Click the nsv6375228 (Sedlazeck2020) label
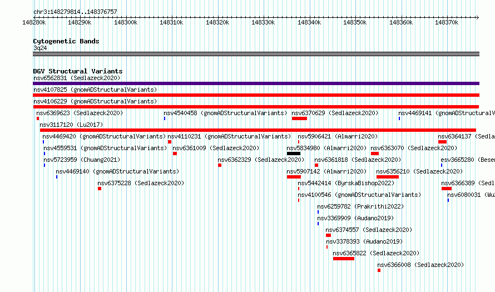Viewport: 495px width, 292px height. tap(141, 183)
